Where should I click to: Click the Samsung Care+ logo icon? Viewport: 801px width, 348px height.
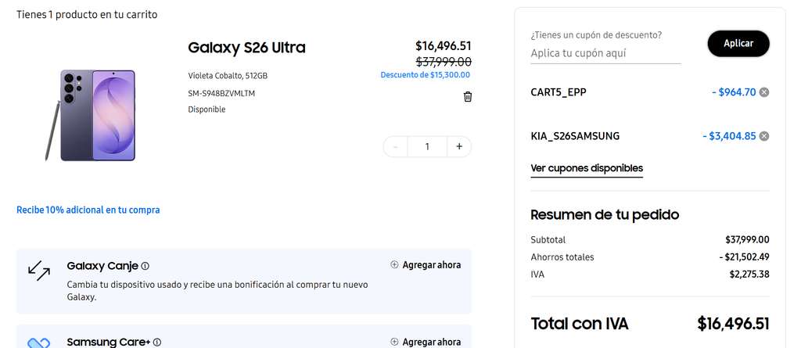point(39,343)
